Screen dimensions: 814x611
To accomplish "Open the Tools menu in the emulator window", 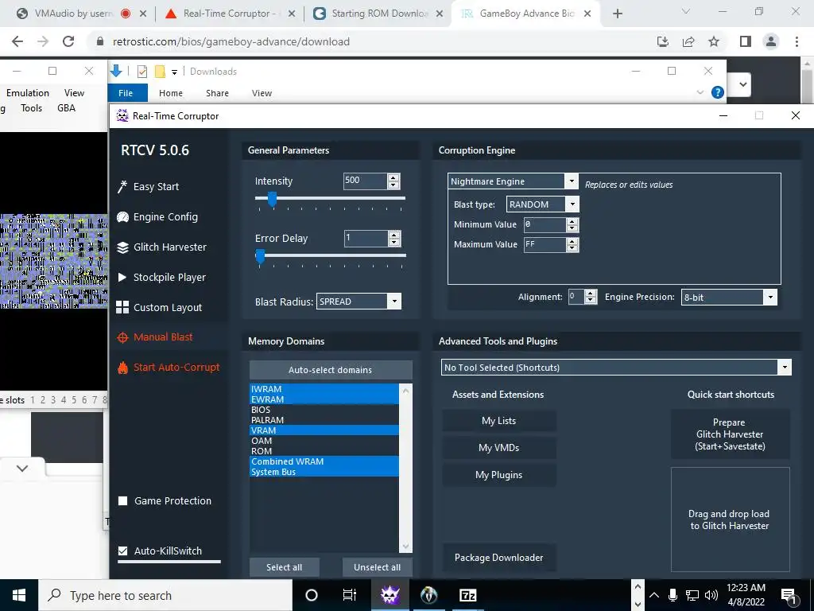I will click(x=31, y=108).
